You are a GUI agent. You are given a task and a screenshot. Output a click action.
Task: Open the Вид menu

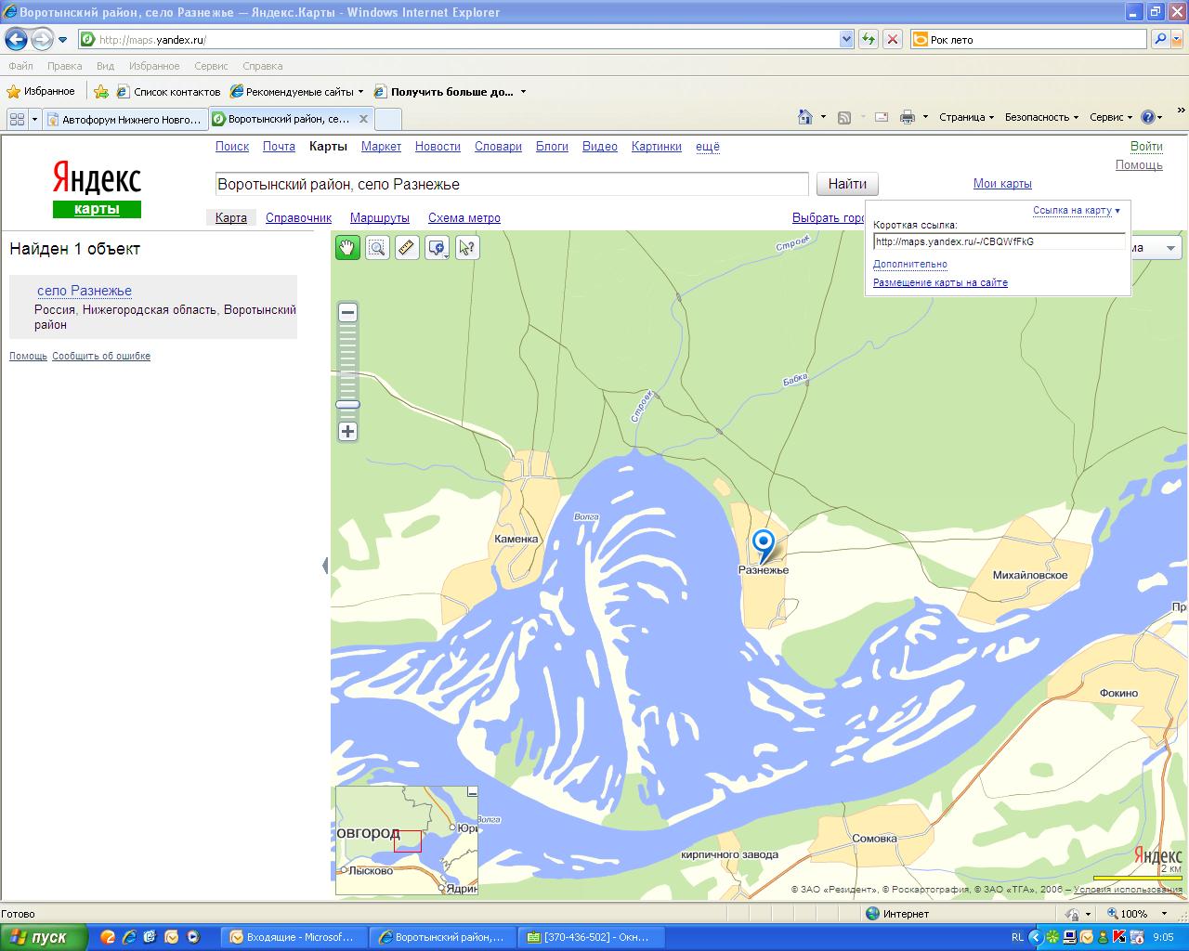point(105,66)
